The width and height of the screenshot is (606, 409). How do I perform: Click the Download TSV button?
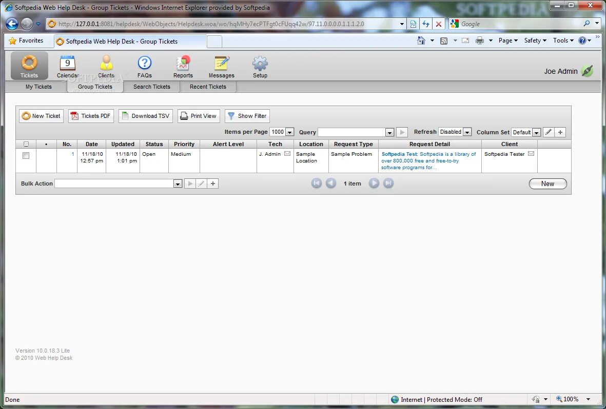tap(146, 116)
